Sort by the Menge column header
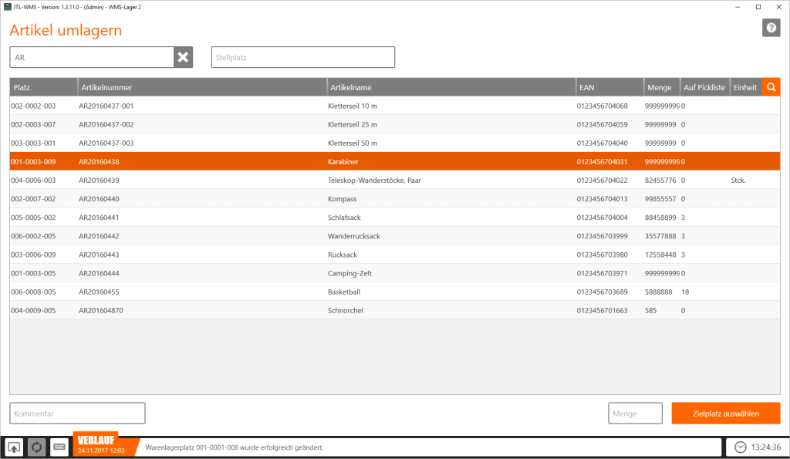Image resolution: width=790 pixels, height=459 pixels. (x=662, y=87)
